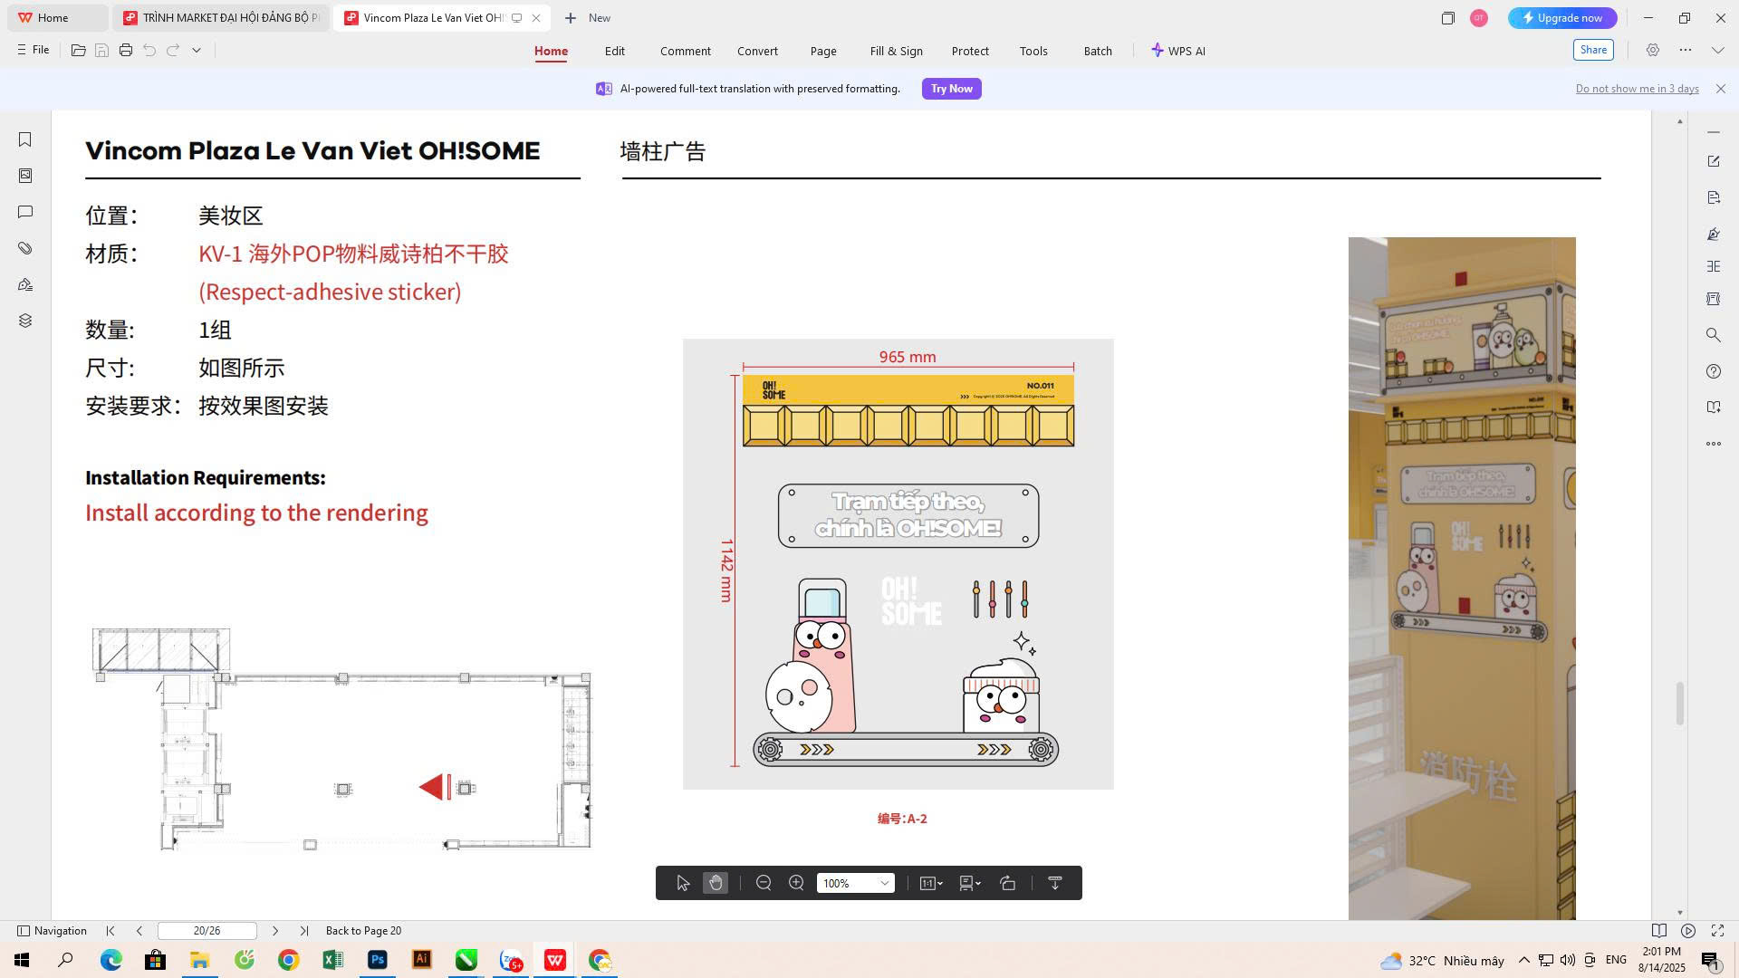Open the Fill & Sign ribbon tab

pos(897,52)
